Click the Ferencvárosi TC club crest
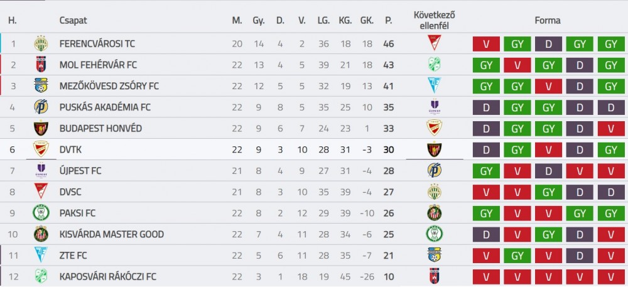 (41, 43)
